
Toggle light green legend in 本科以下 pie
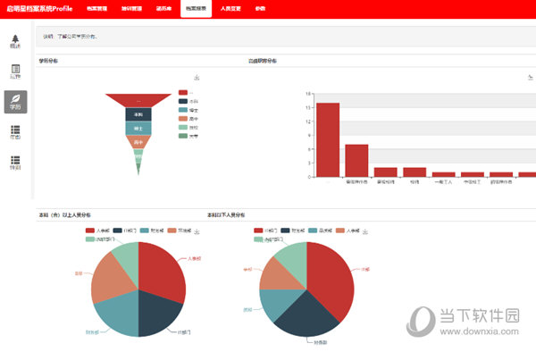pos(268,239)
